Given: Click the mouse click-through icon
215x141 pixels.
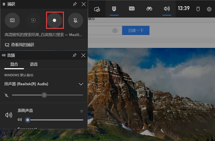Looking at the screenshot, I should pyautogui.click(x=198, y=9).
